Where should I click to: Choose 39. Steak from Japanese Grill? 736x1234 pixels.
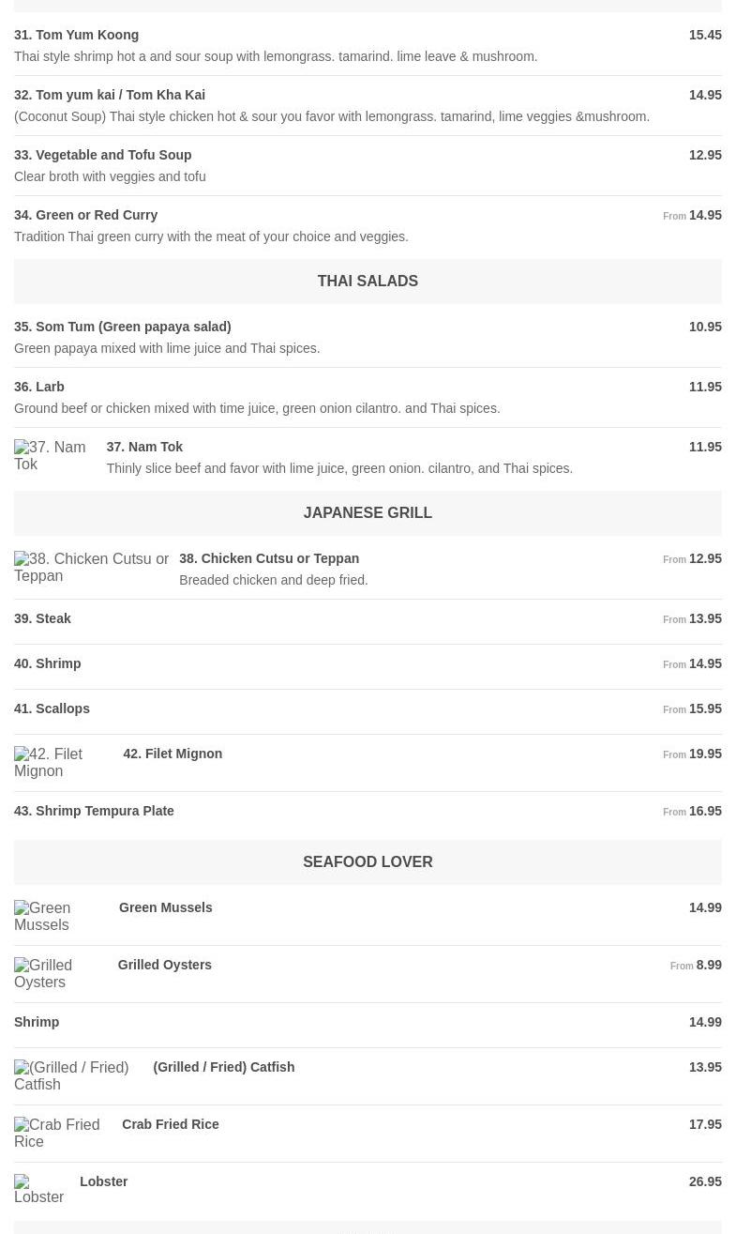[42, 618]
